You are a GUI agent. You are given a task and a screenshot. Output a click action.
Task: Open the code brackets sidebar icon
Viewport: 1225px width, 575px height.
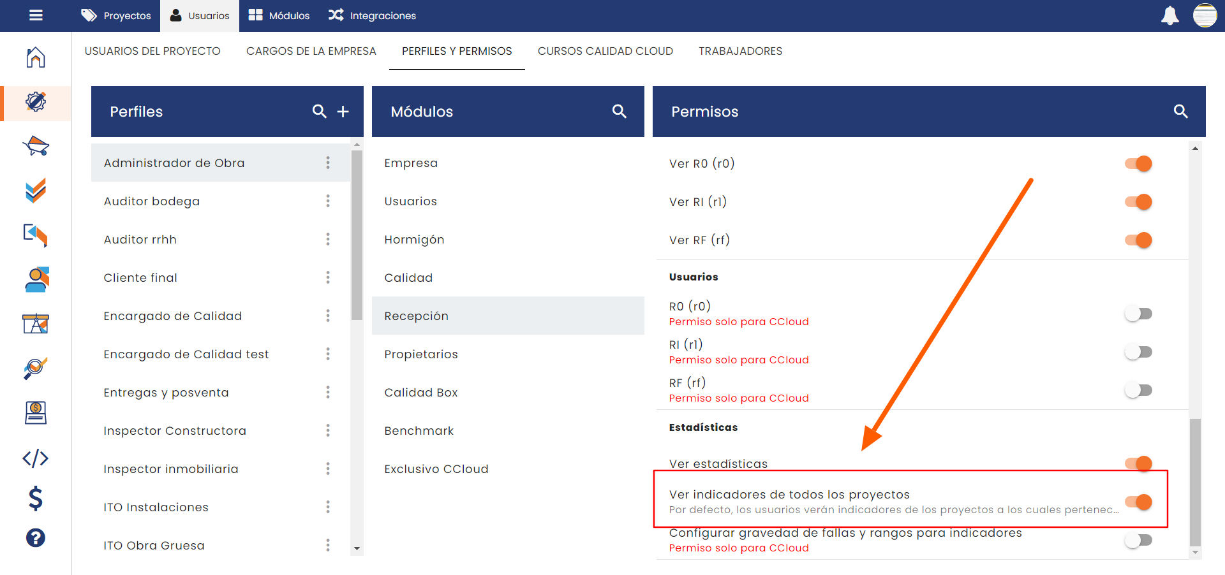[x=36, y=458]
